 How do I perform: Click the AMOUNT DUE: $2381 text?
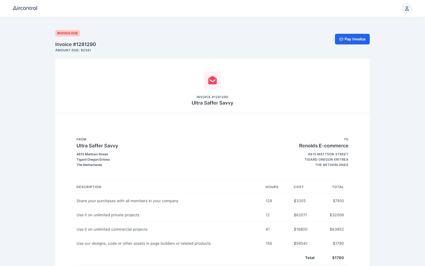click(73, 50)
